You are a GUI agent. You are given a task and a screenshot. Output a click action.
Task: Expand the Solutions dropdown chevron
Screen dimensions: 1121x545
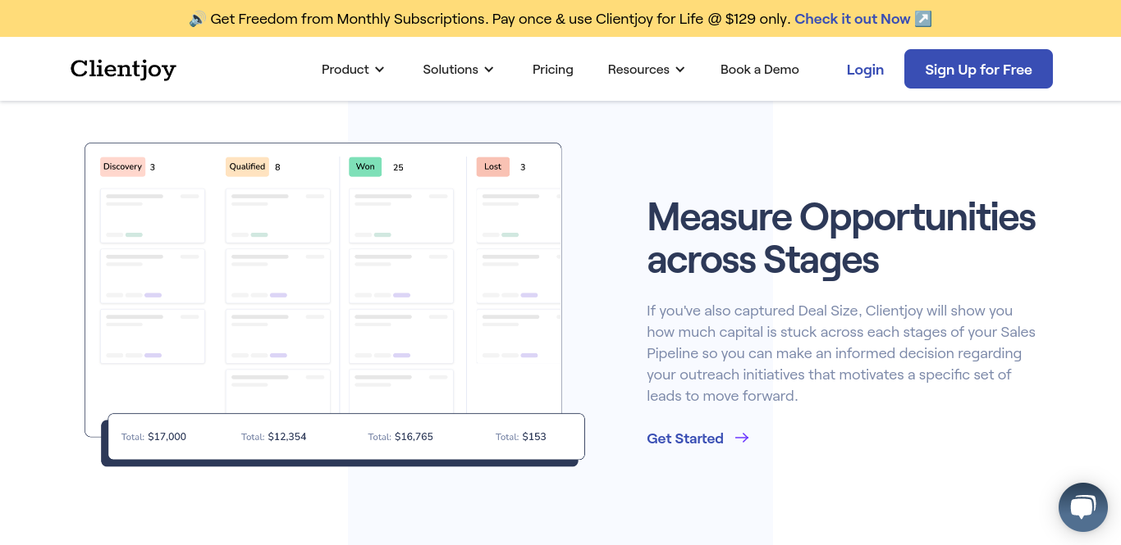489,70
